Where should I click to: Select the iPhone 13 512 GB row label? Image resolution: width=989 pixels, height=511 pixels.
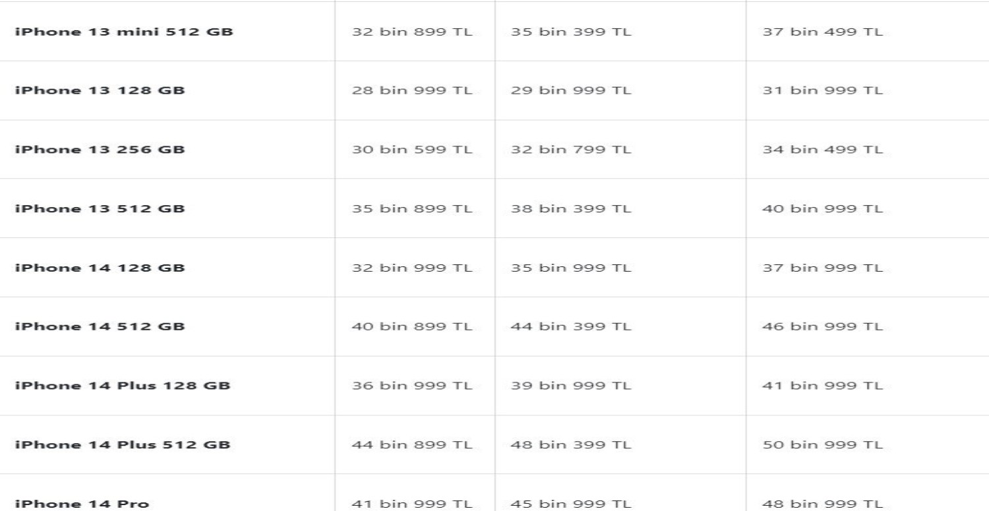(100, 209)
